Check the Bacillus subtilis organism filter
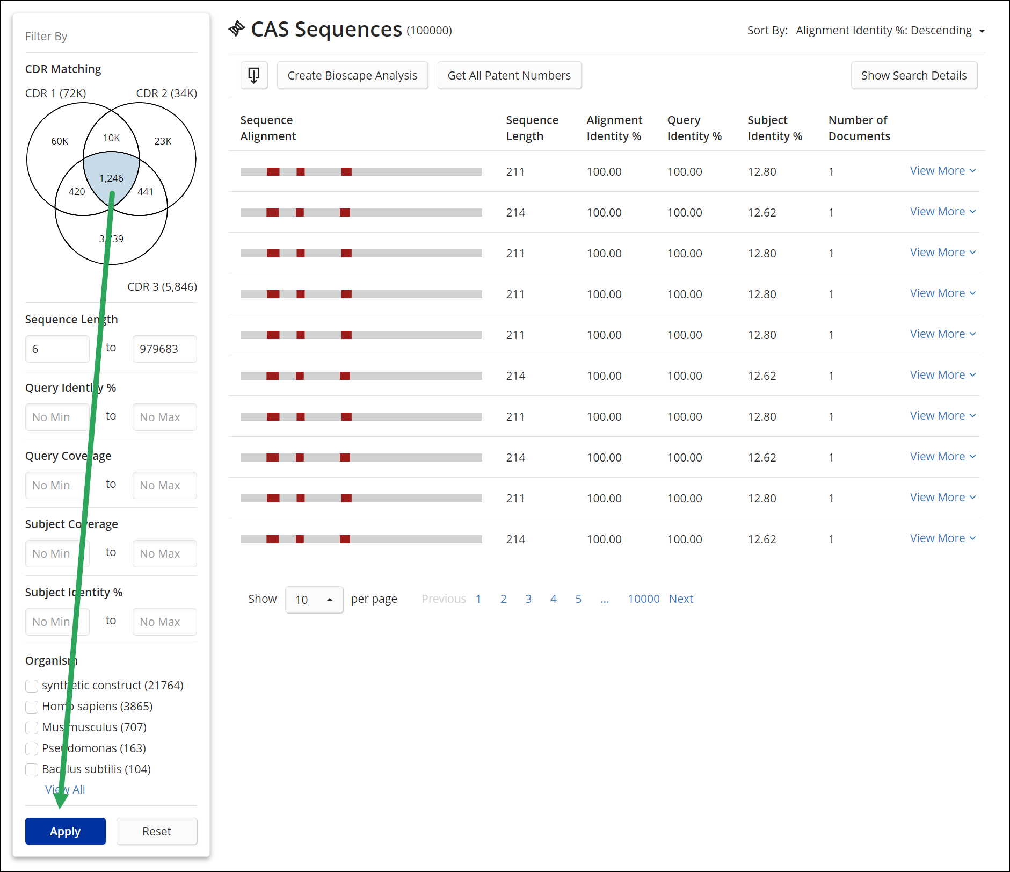Screen dimensions: 1010x872 tap(32, 770)
